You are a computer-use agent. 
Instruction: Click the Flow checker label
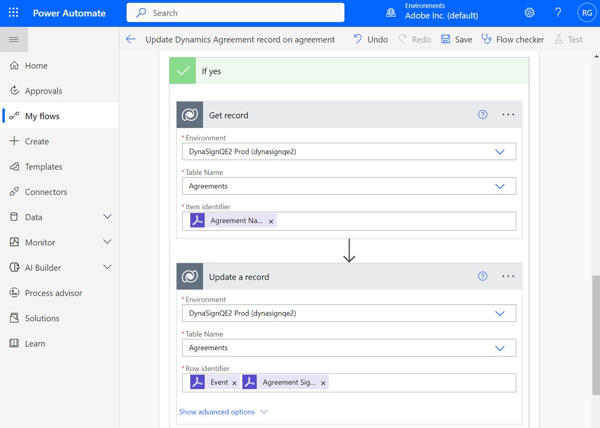(520, 40)
